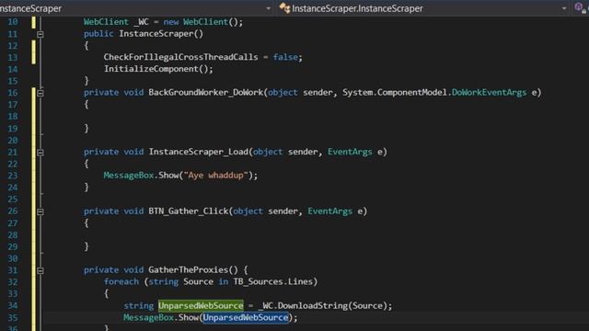Screen dimensions: 589x331
Task: Click the InstanceScraper_Load method name
Action: tap(199, 152)
